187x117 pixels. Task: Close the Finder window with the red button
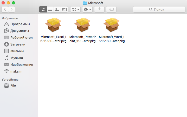click(3, 3)
